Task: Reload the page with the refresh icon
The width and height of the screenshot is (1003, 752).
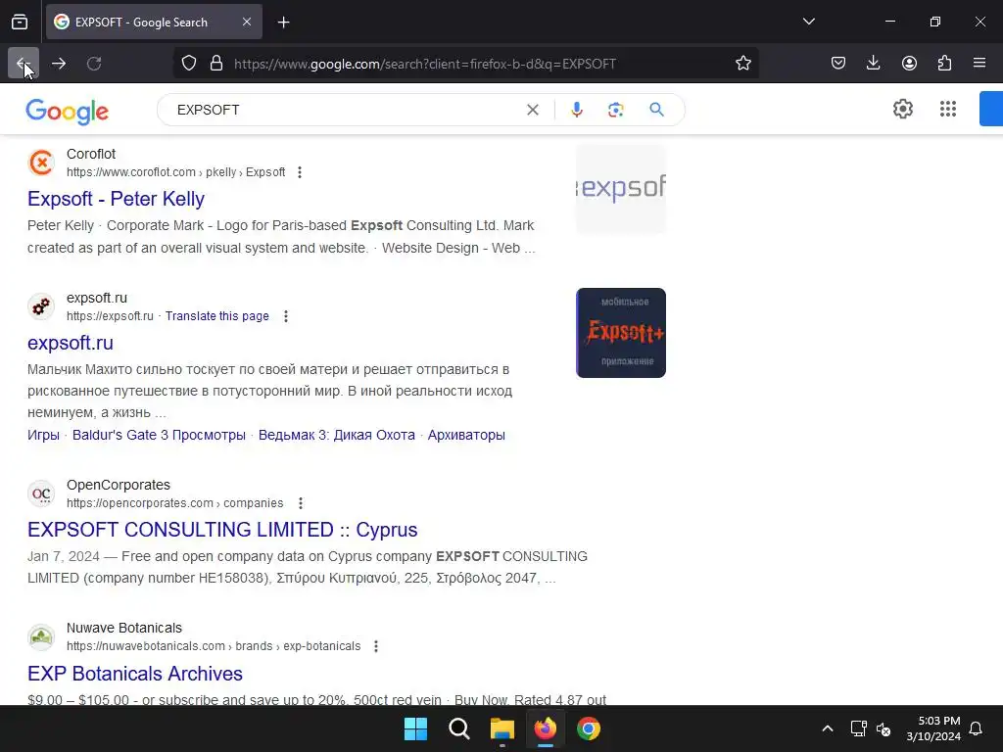Action: (94, 64)
